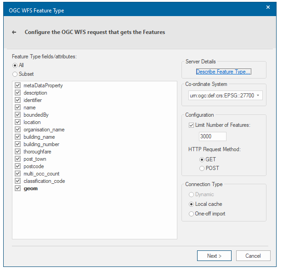Expand the Co-ordinate System dropdown

(259, 96)
